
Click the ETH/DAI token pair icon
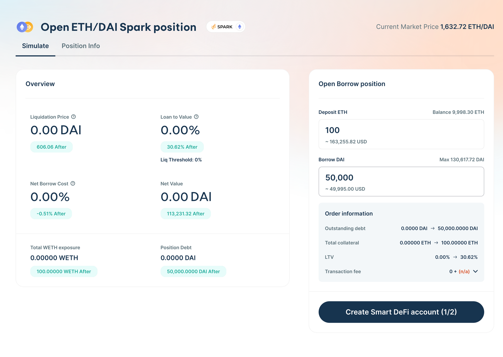[x=25, y=27]
